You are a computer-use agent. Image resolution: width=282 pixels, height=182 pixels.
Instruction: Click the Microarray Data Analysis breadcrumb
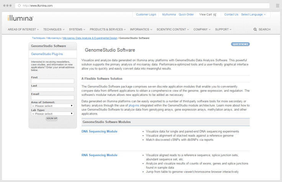90,38
